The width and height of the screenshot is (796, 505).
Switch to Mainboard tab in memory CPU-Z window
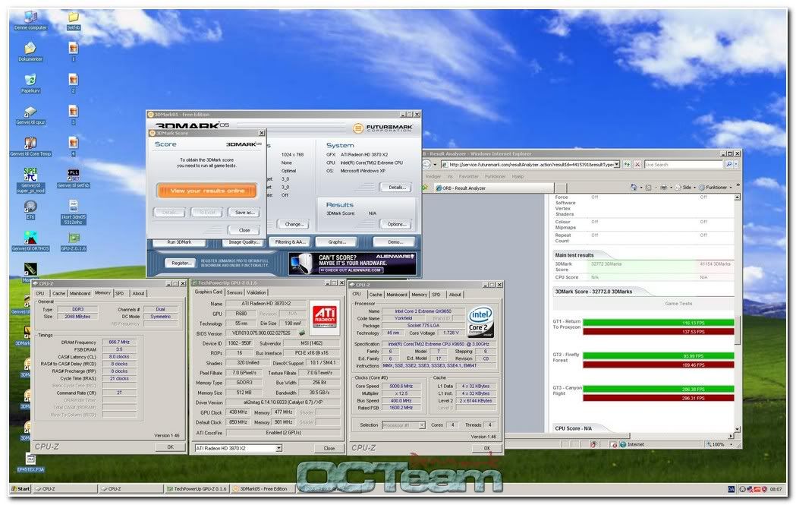point(80,293)
